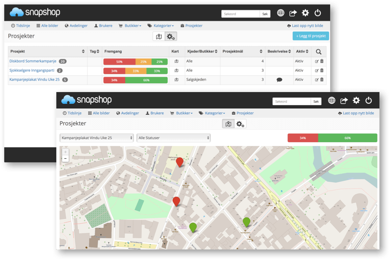Expand Kategorier menu in front window

pyautogui.click(x=212, y=113)
